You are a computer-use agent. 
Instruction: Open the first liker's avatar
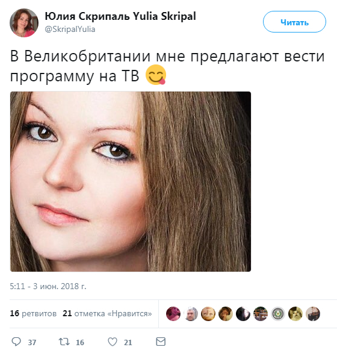click(173, 314)
